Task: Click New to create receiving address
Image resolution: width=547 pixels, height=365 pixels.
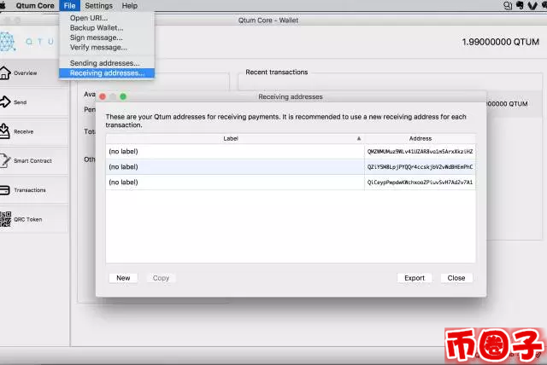Action: pos(123,278)
